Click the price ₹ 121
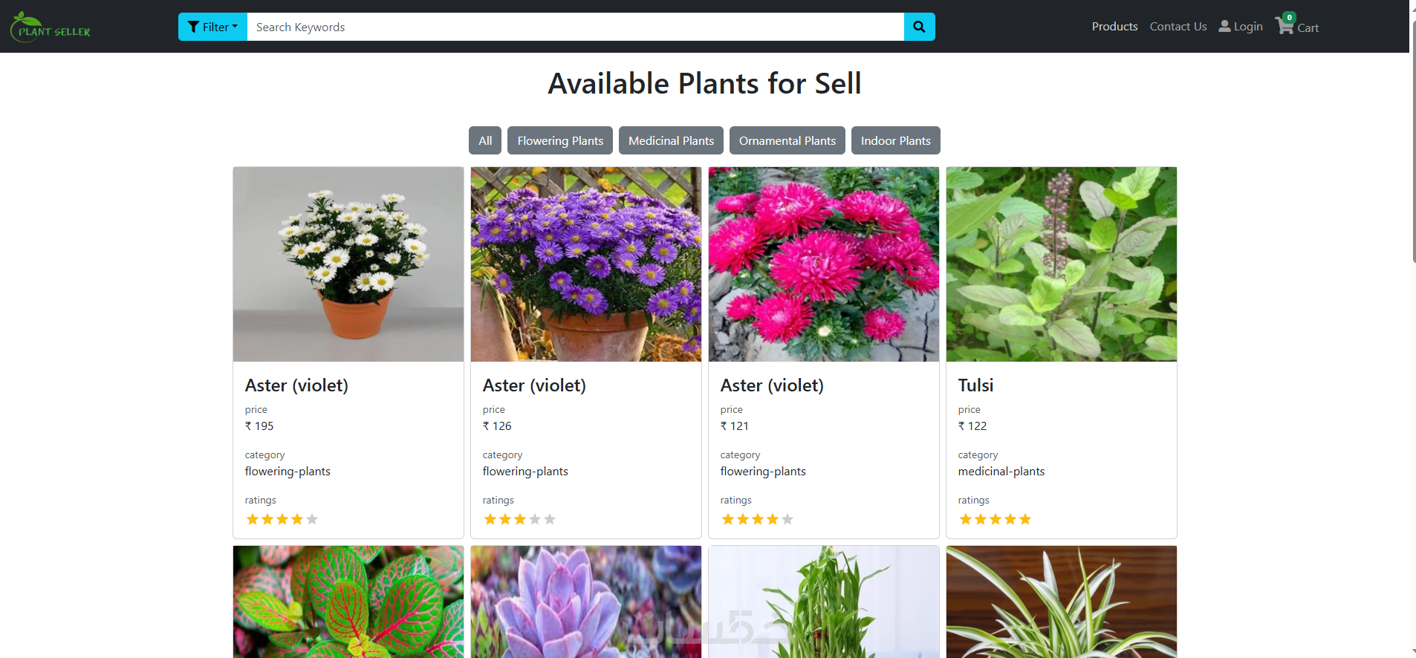The width and height of the screenshot is (1416, 658). [x=735, y=426]
